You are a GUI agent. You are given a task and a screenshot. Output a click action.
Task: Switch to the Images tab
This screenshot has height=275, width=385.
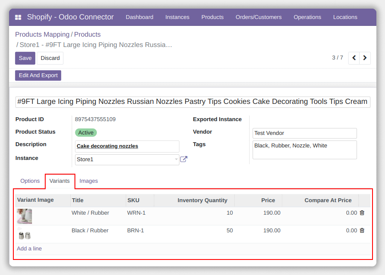pos(89,181)
